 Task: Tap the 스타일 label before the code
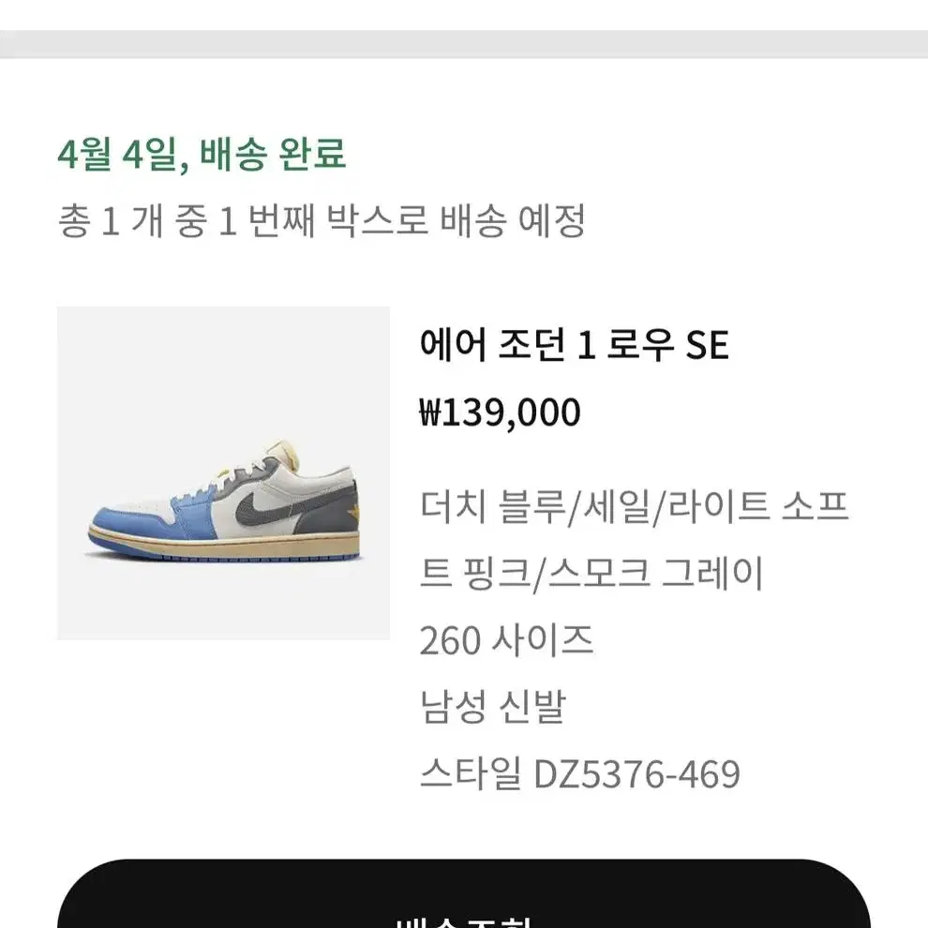click(x=471, y=774)
